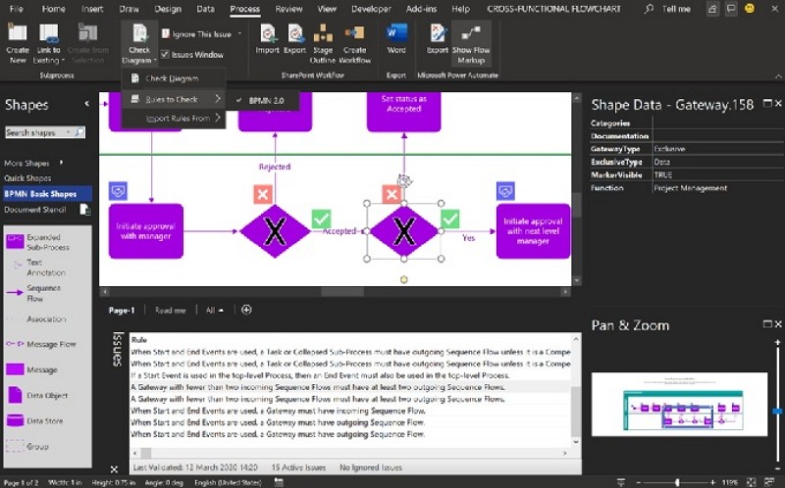Adjust the status bar zoom slider
The image size is (785, 488).
point(677,482)
